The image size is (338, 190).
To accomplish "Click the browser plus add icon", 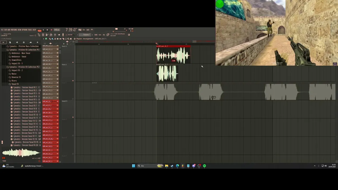I will click(x=3, y=42).
